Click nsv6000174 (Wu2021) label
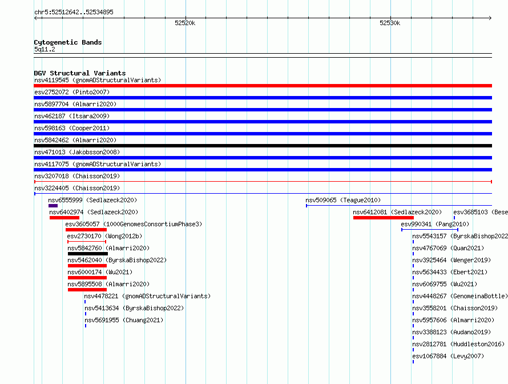 (100, 272)
